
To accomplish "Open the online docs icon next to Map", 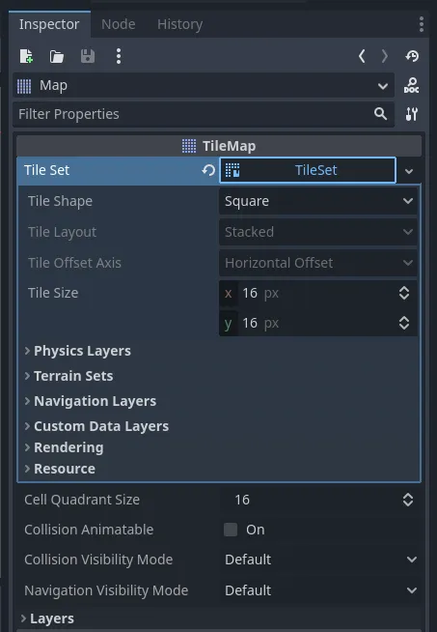I will coord(411,85).
